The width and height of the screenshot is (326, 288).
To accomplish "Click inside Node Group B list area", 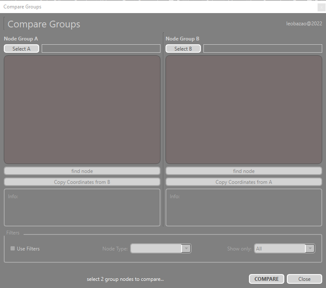I will coord(244,110).
